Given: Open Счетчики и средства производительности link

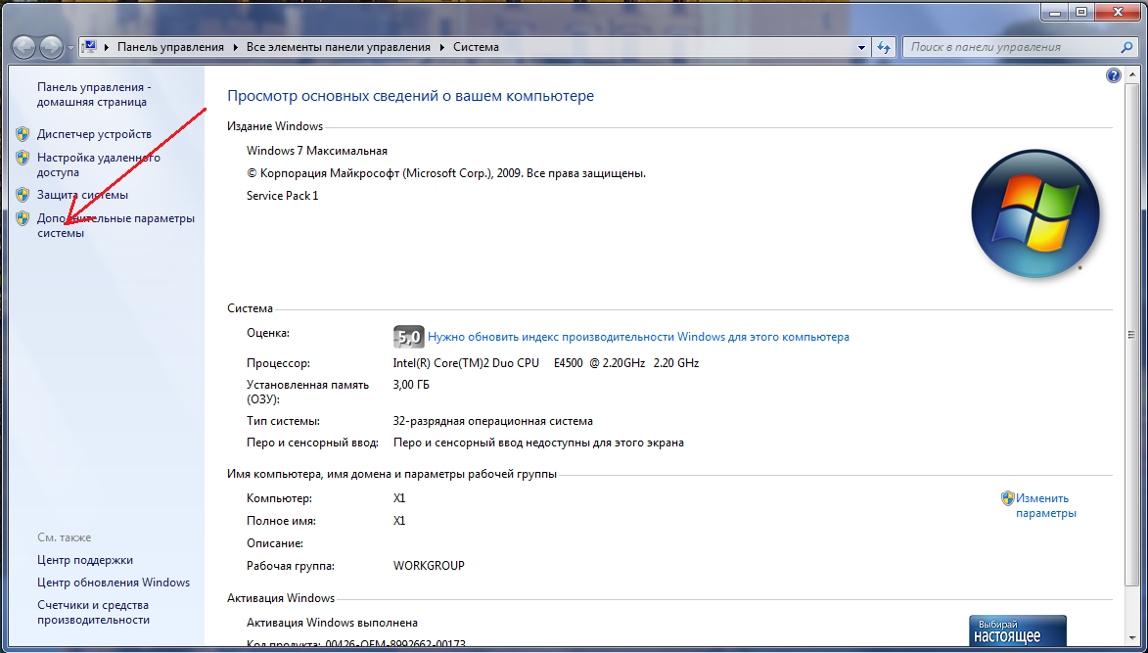Looking at the screenshot, I should [94, 612].
